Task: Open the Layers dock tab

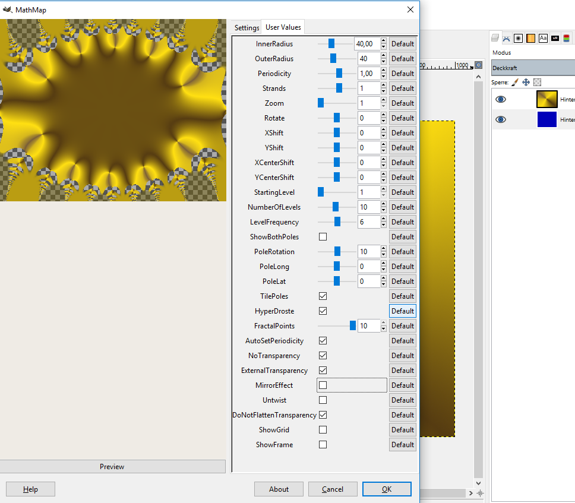Action: 495,38
